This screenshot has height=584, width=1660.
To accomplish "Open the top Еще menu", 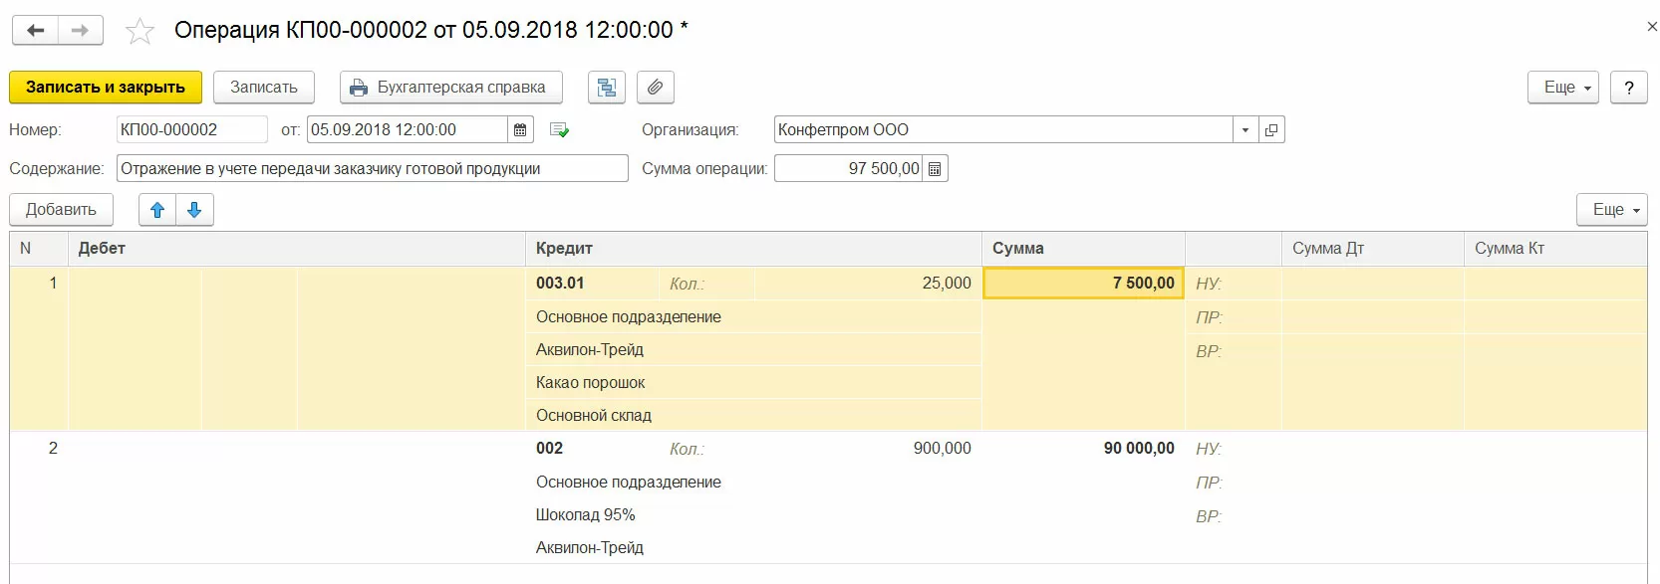I will pos(1562,88).
